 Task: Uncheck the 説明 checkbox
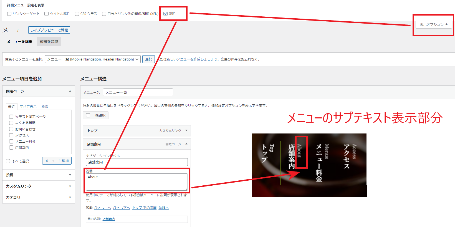pos(166,14)
